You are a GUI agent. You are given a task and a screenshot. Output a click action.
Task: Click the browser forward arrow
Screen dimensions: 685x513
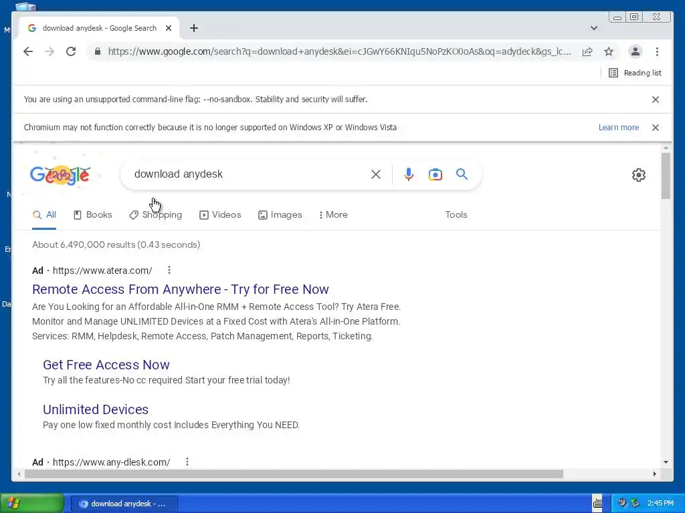click(50, 51)
